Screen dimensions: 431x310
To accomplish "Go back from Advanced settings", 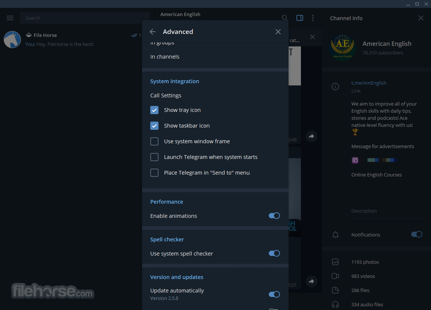I will [x=153, y=32].
